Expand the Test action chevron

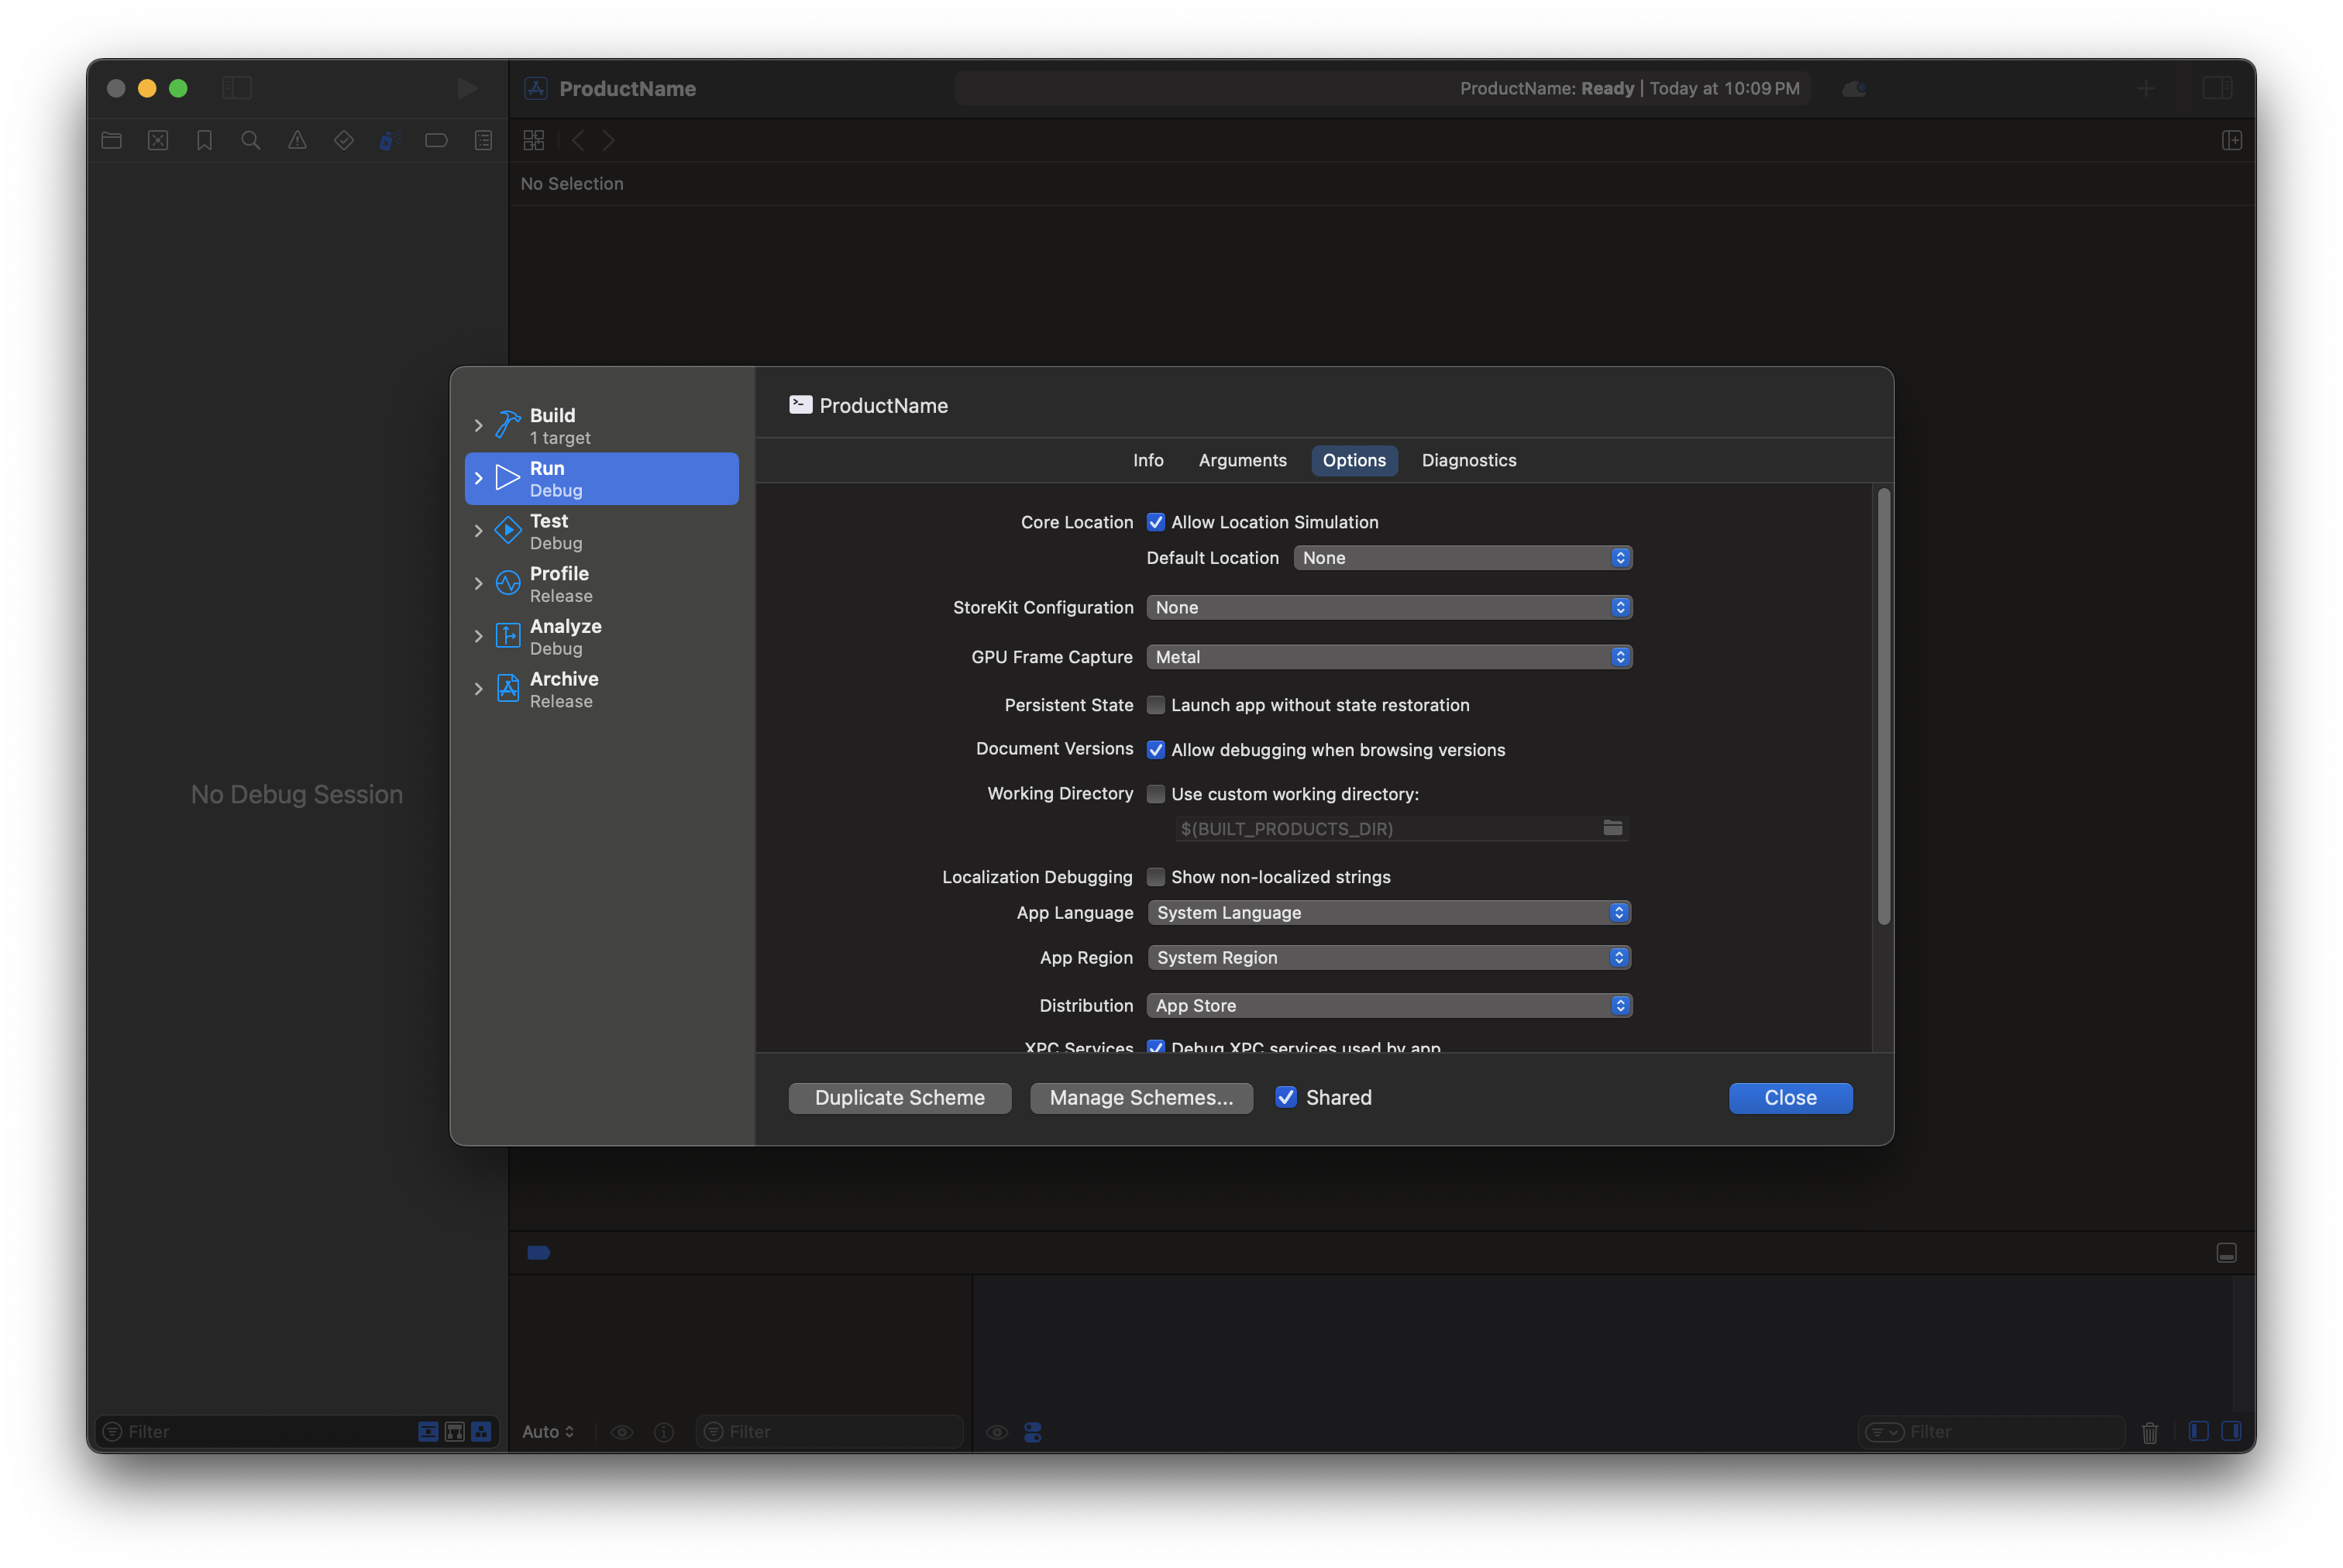pos(478,531)
